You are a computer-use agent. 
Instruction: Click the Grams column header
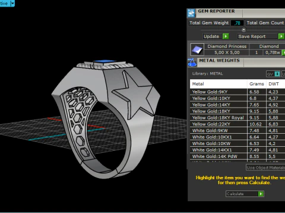coord(256,84)
